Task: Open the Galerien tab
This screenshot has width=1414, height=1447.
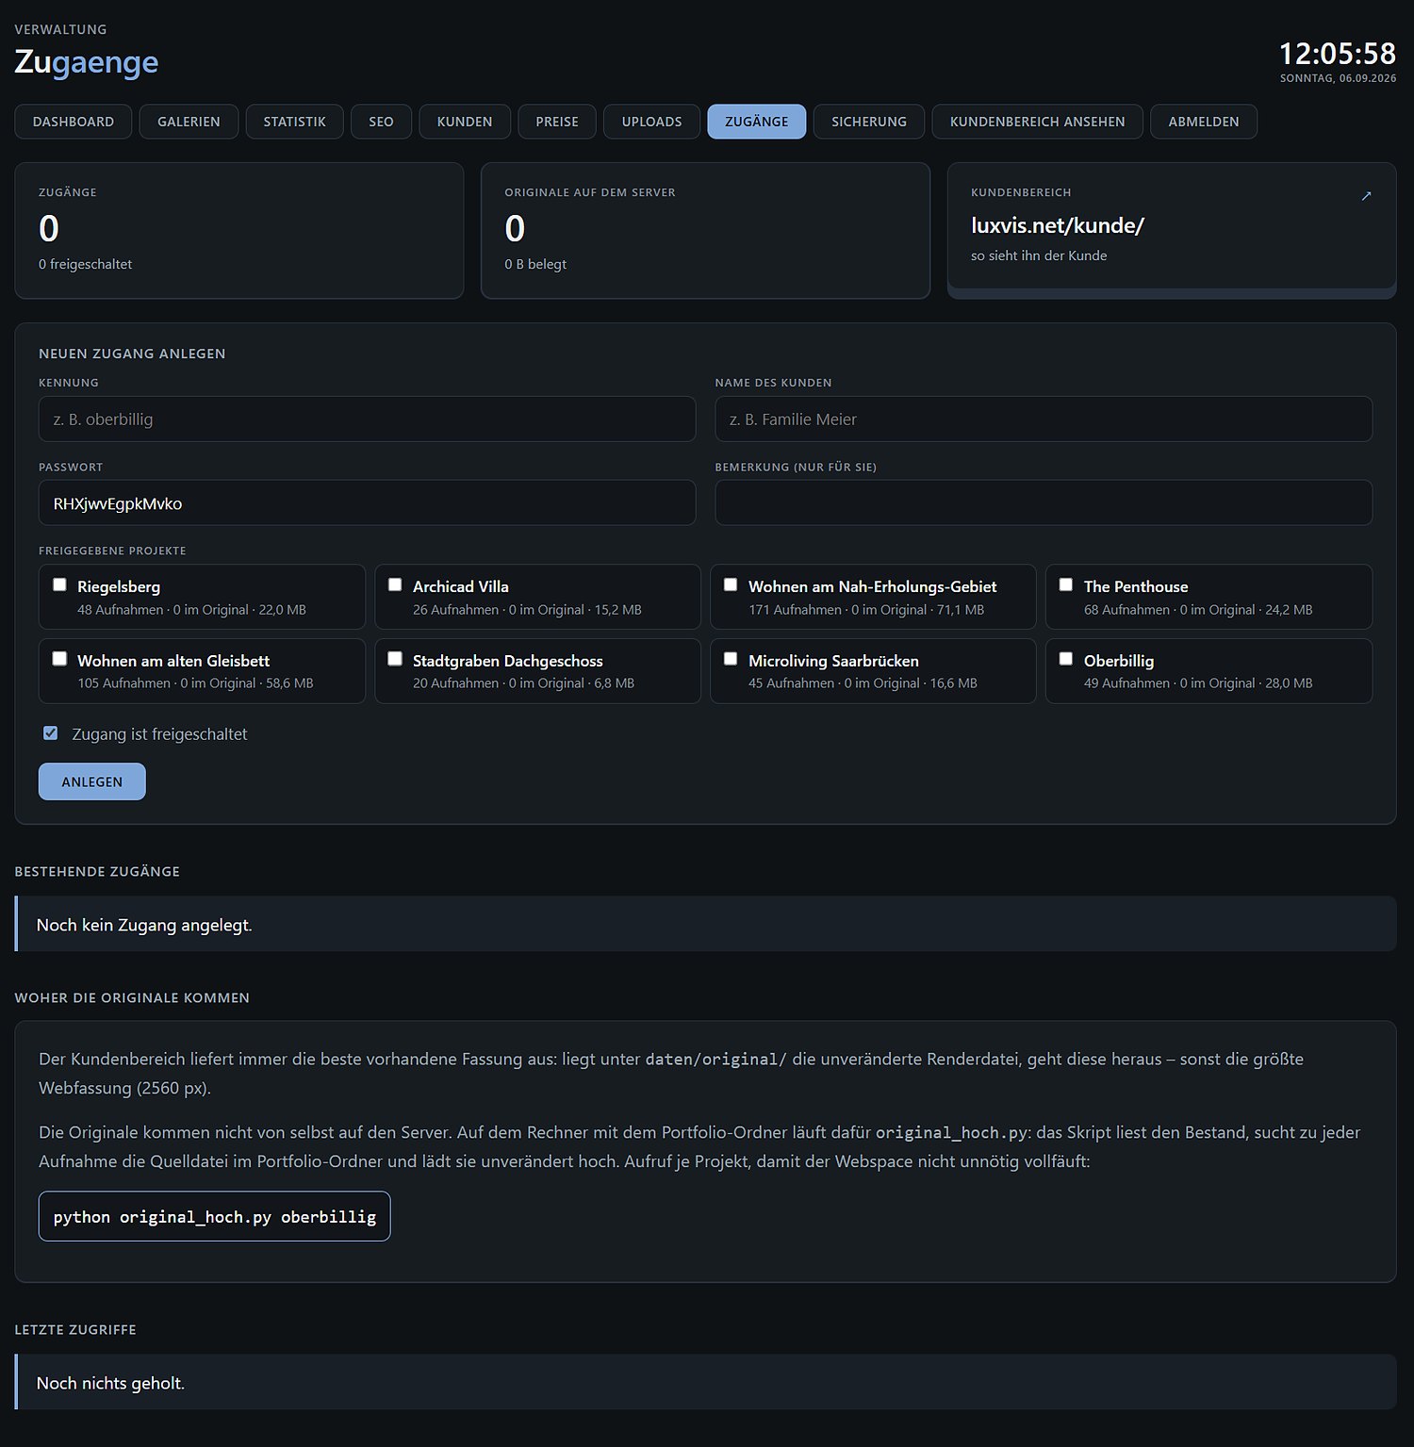Action: tap(189, 122)
